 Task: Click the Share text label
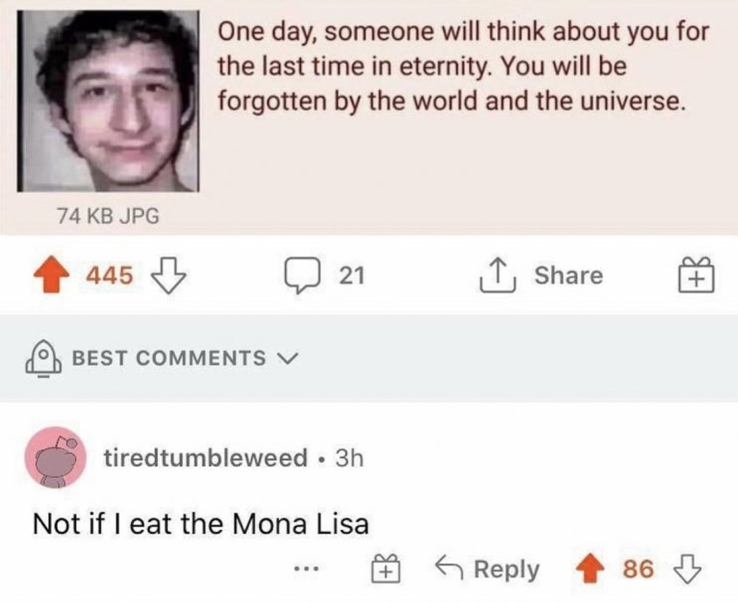[x=568, y=276]
